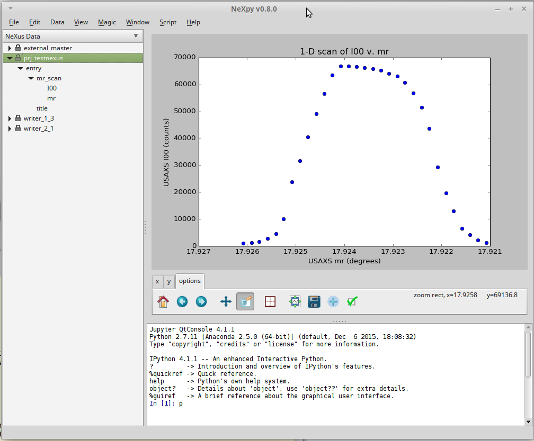The image size is (534, 441).
Task: Select the I00 dataset in the tree
Action: [x=51, y=88]
